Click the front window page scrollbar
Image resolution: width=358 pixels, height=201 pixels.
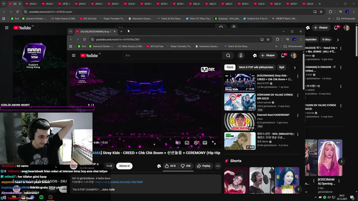point(304,71)
